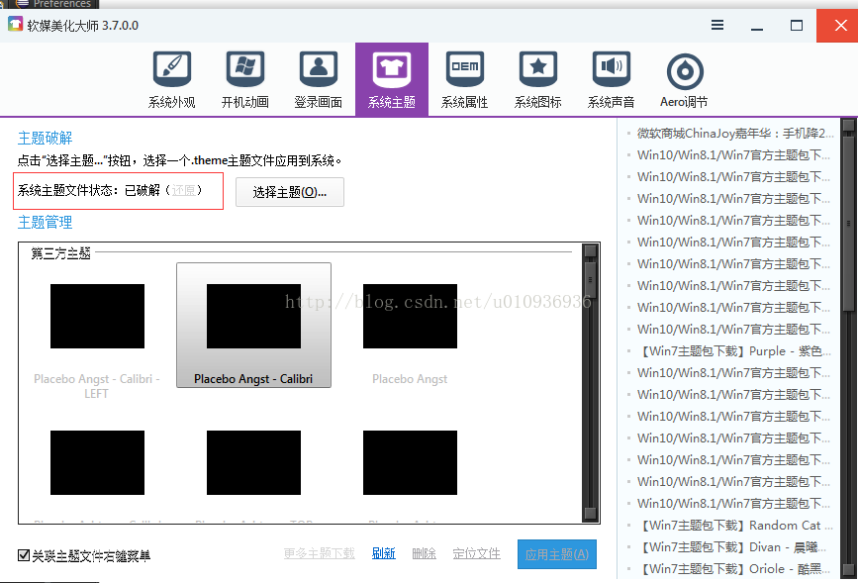Open the 系统属性 OEM section
The height and width of the screenshot is (583, 858).
(x=464, y=80)
